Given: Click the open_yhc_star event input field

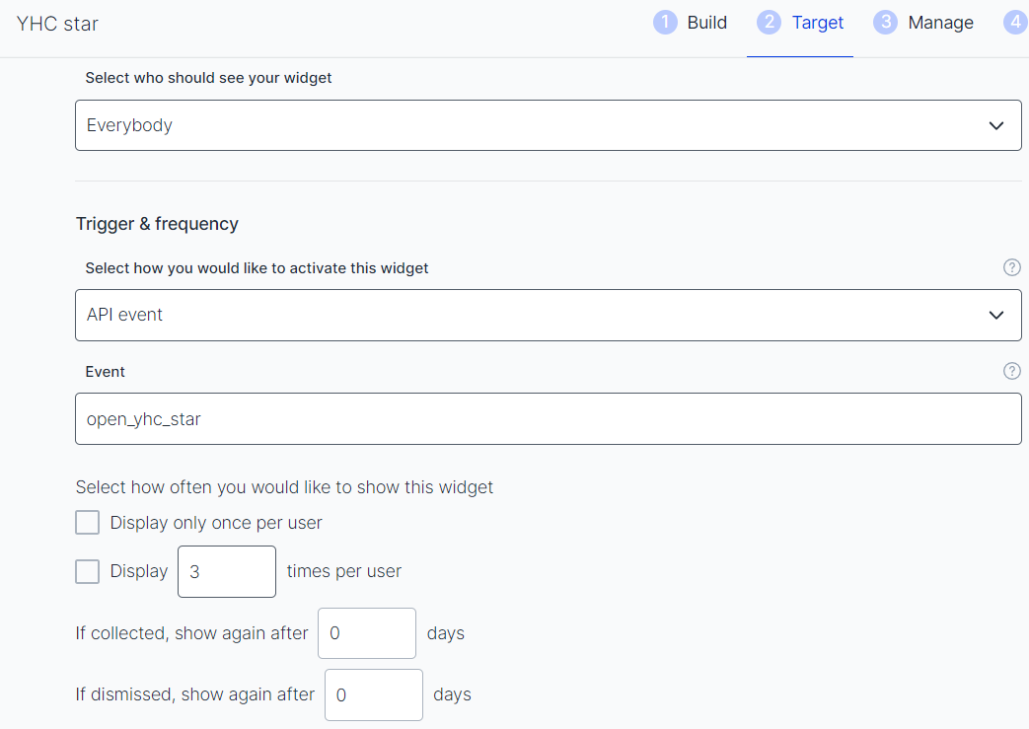Looking at the screenshot, I should pos(548,419).
